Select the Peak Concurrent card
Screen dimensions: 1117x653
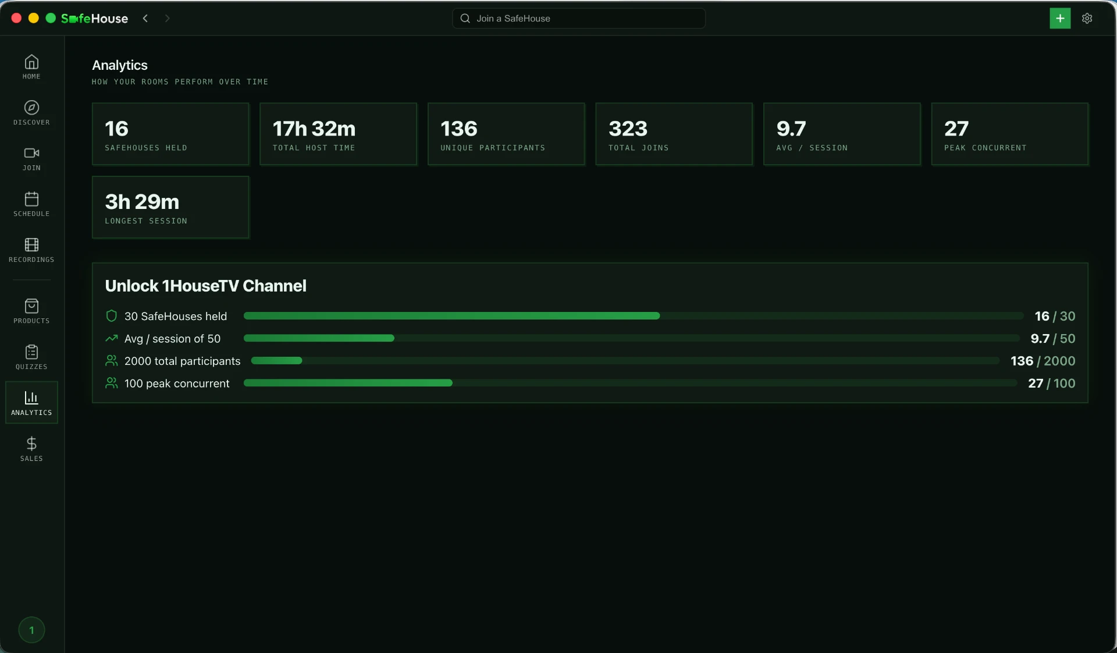coord(1010,134)
